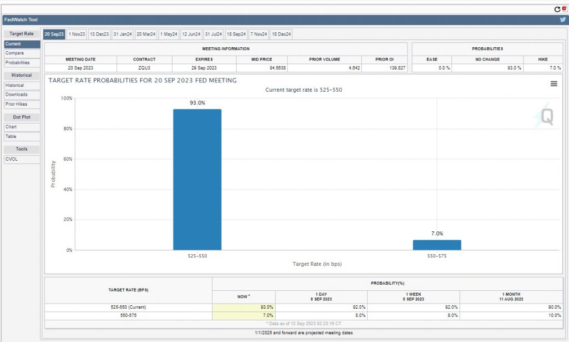Select the 18 Sep24 meeting tab
The image size is (569, 342).
236,34
